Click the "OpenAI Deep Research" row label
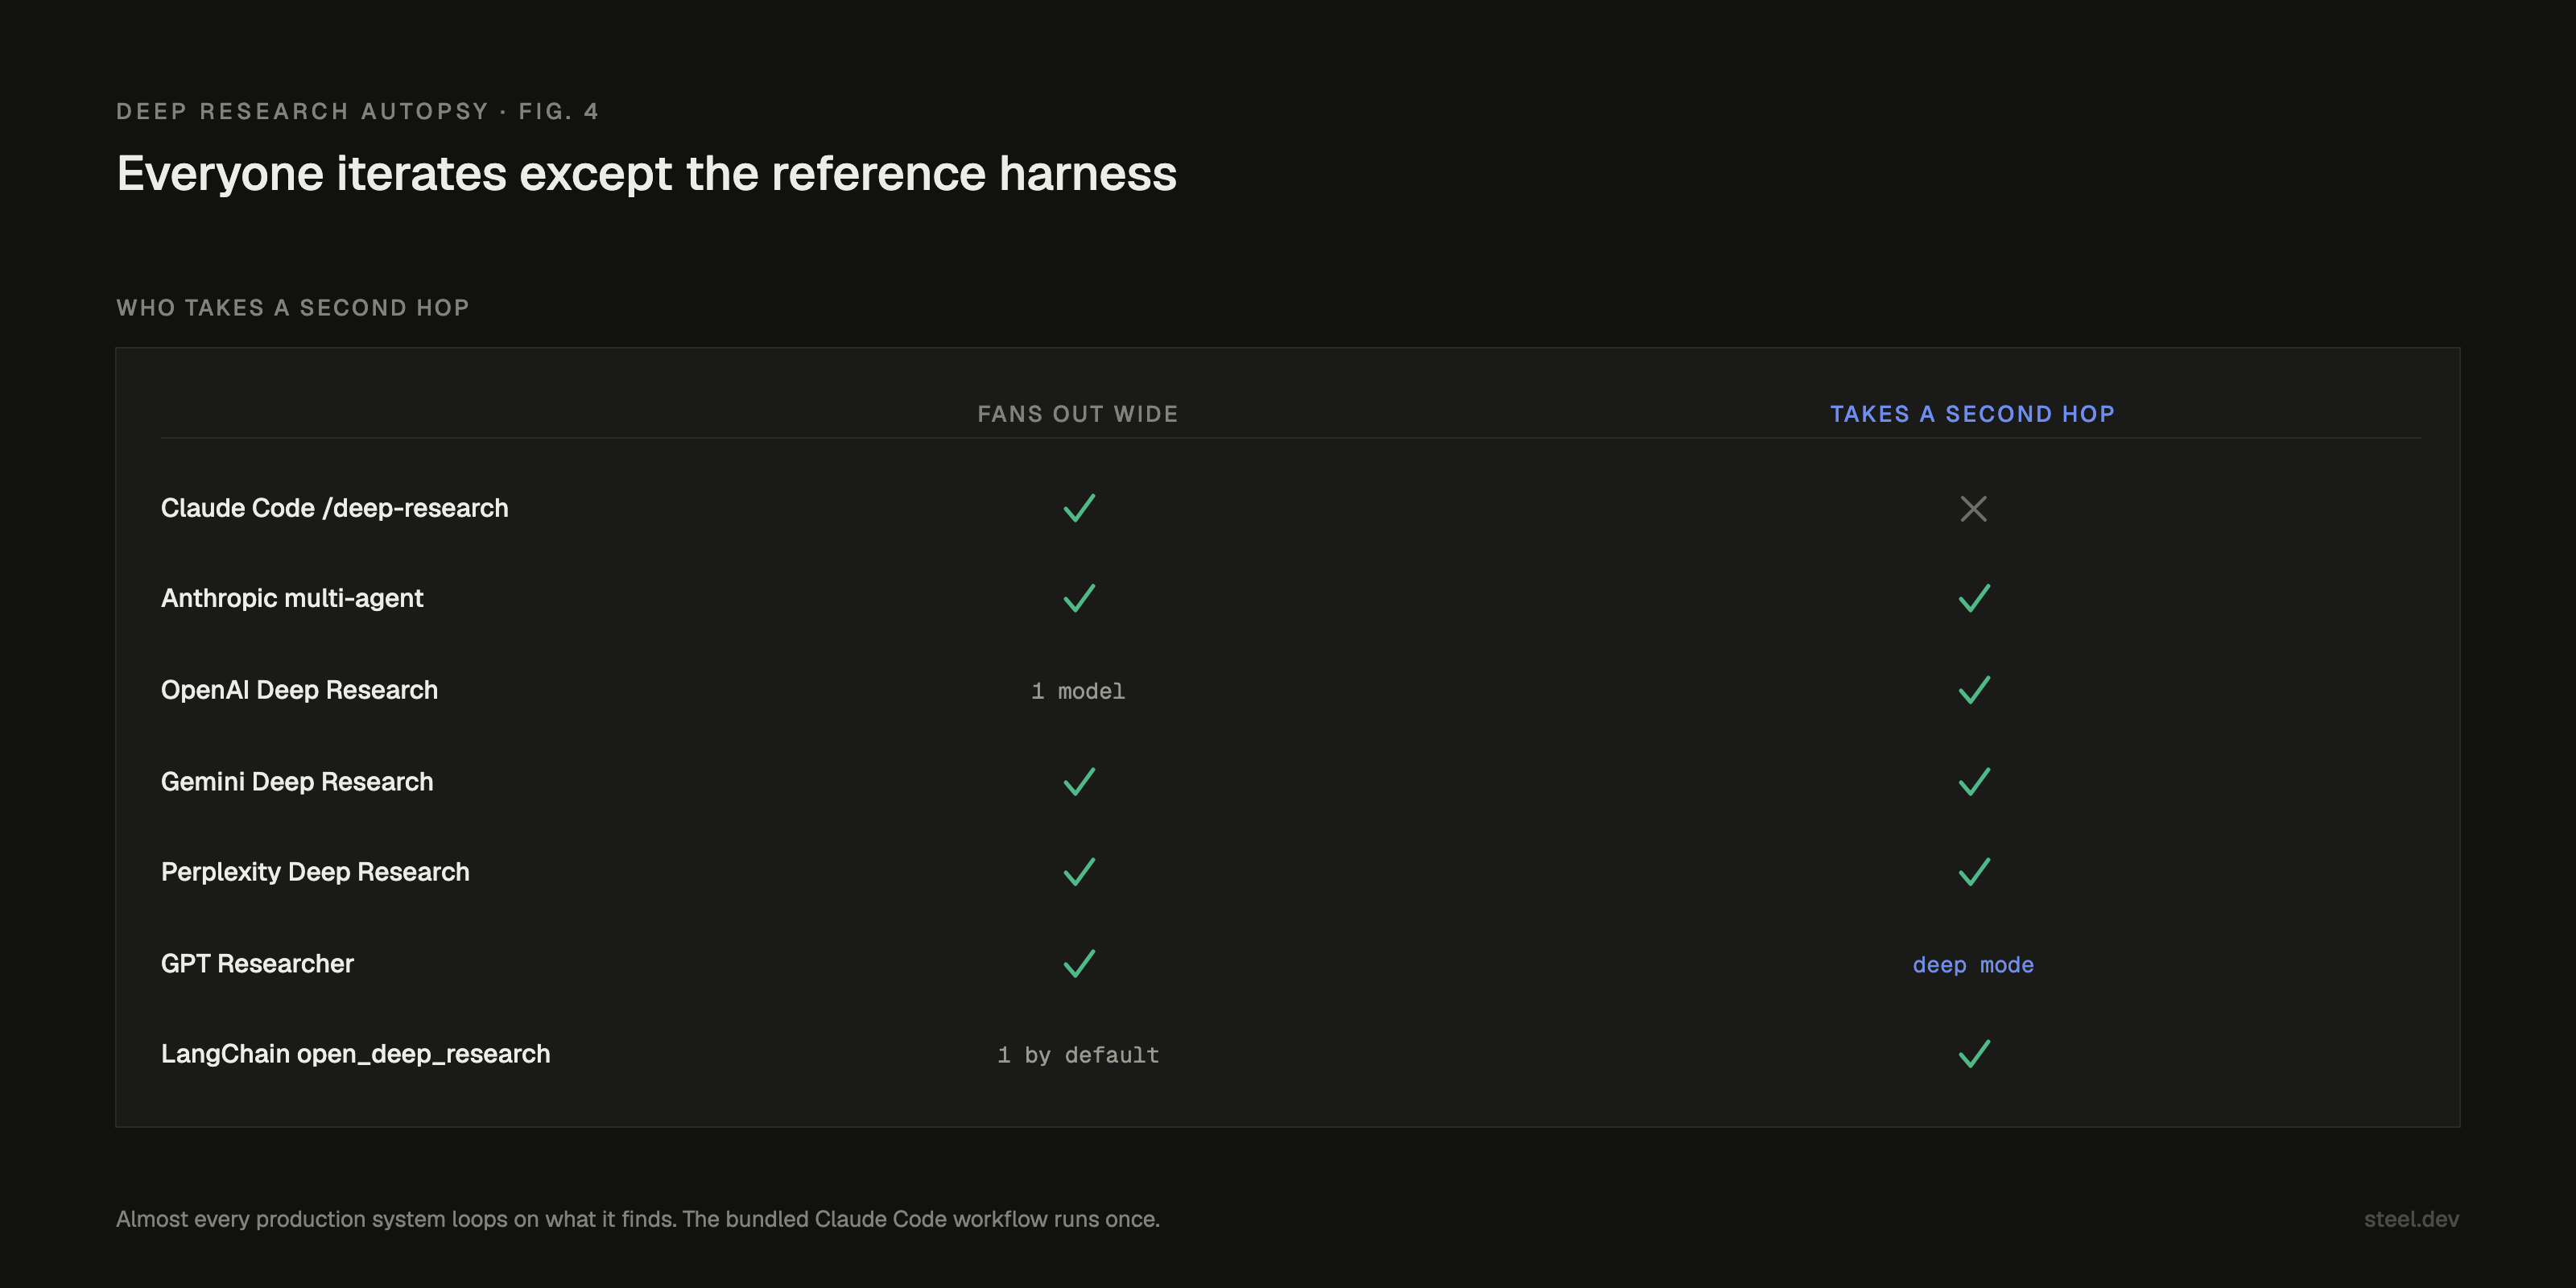Image resolution: width=2576 pixels, height=1288 pixels. tap(299, 690)
